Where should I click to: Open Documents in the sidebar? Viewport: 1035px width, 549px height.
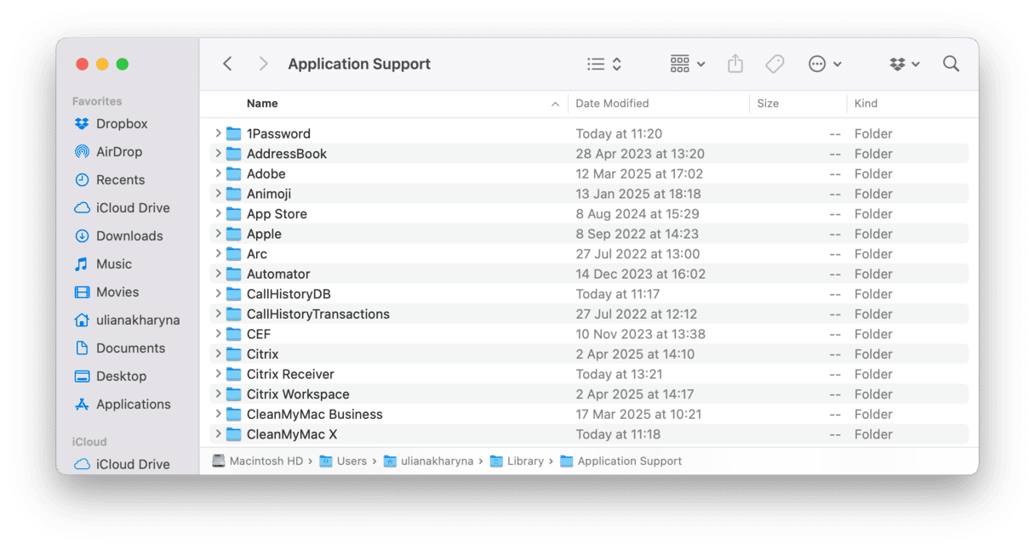click(x=120, y=348)
